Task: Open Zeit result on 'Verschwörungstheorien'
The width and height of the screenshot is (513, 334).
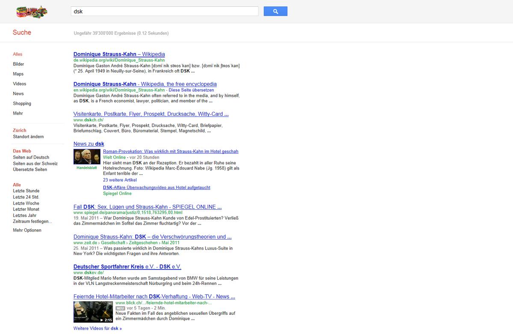Action: (x=153, y=237)
